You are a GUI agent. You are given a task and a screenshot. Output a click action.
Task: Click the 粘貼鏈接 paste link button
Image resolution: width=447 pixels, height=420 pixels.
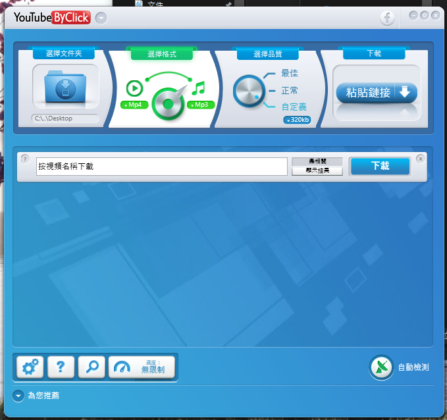tap(377, 93)
